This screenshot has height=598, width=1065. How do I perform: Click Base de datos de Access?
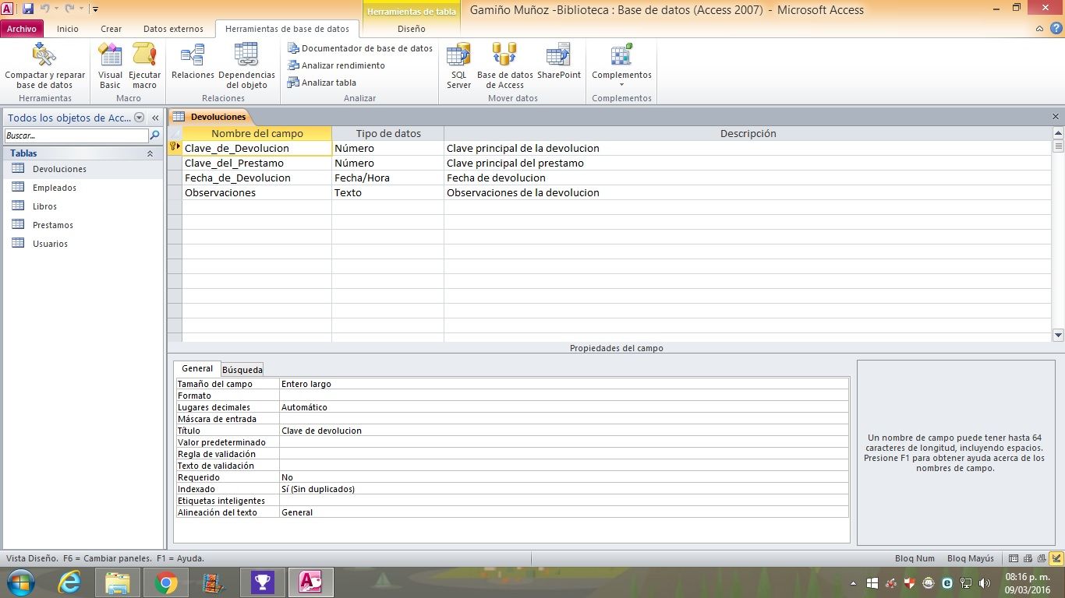click(x=504, y=65)
